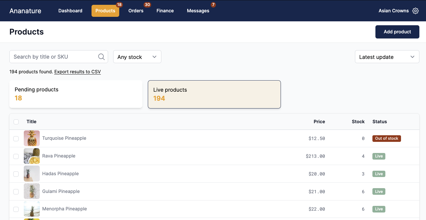Viewport: 426px width, 220px height.
Task: Expand the Latest update sort dropdown
Action: coord(387,57)
